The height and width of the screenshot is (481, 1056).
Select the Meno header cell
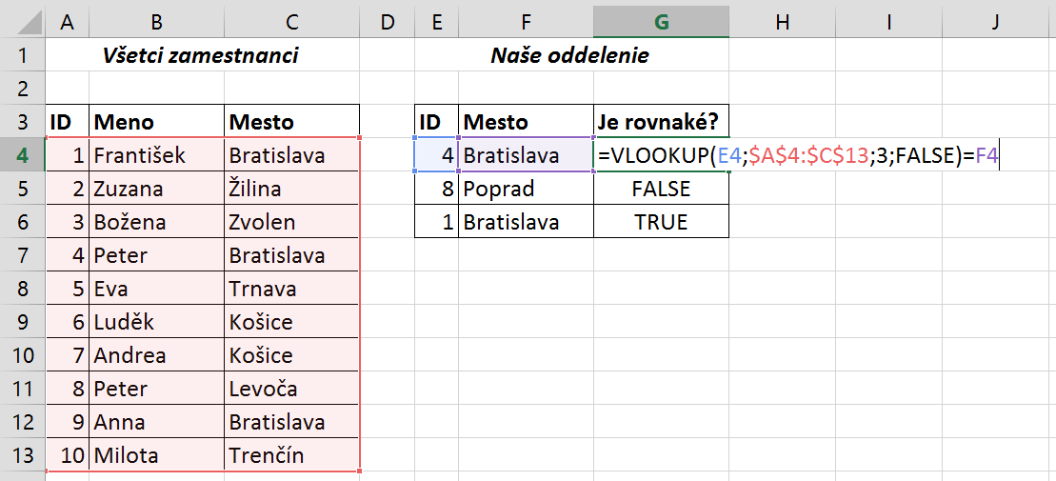[x=156, y=122]
